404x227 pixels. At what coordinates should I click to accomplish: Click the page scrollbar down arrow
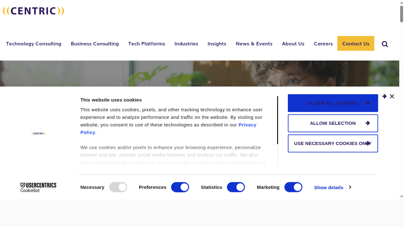(x=402, y=196)
